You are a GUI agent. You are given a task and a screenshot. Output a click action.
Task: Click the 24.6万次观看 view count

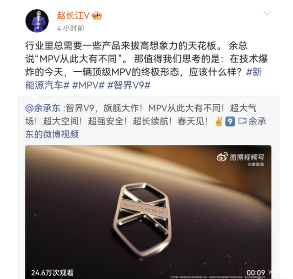pos(52,272)
